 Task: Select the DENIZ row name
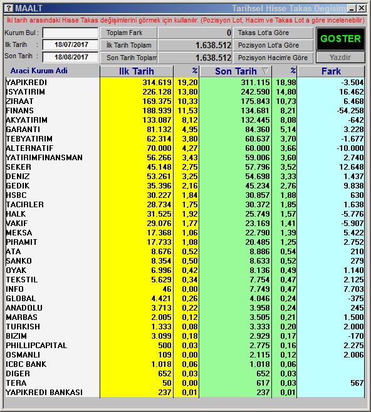pos(18,177)
